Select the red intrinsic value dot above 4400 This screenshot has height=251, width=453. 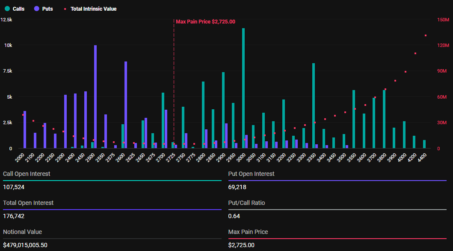(426, 36)
